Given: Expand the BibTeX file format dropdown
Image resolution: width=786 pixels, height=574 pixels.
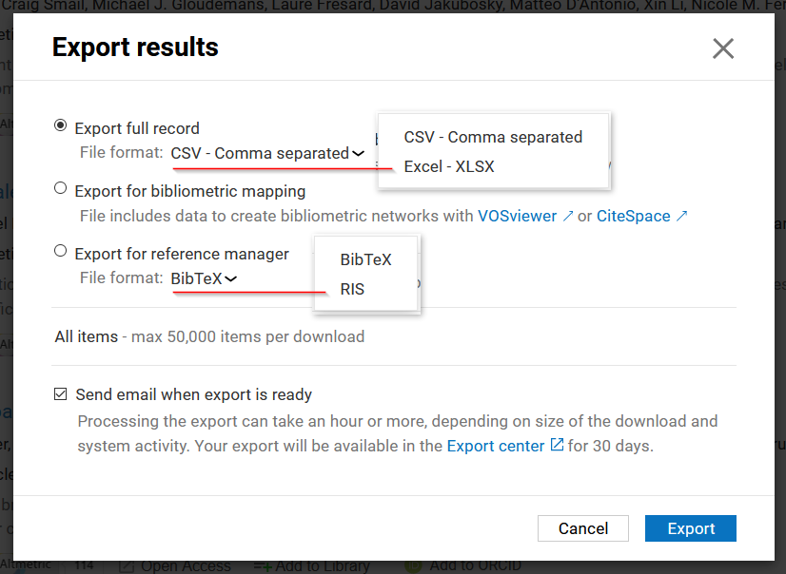Looking at the screenshot, I should [205, 278].
